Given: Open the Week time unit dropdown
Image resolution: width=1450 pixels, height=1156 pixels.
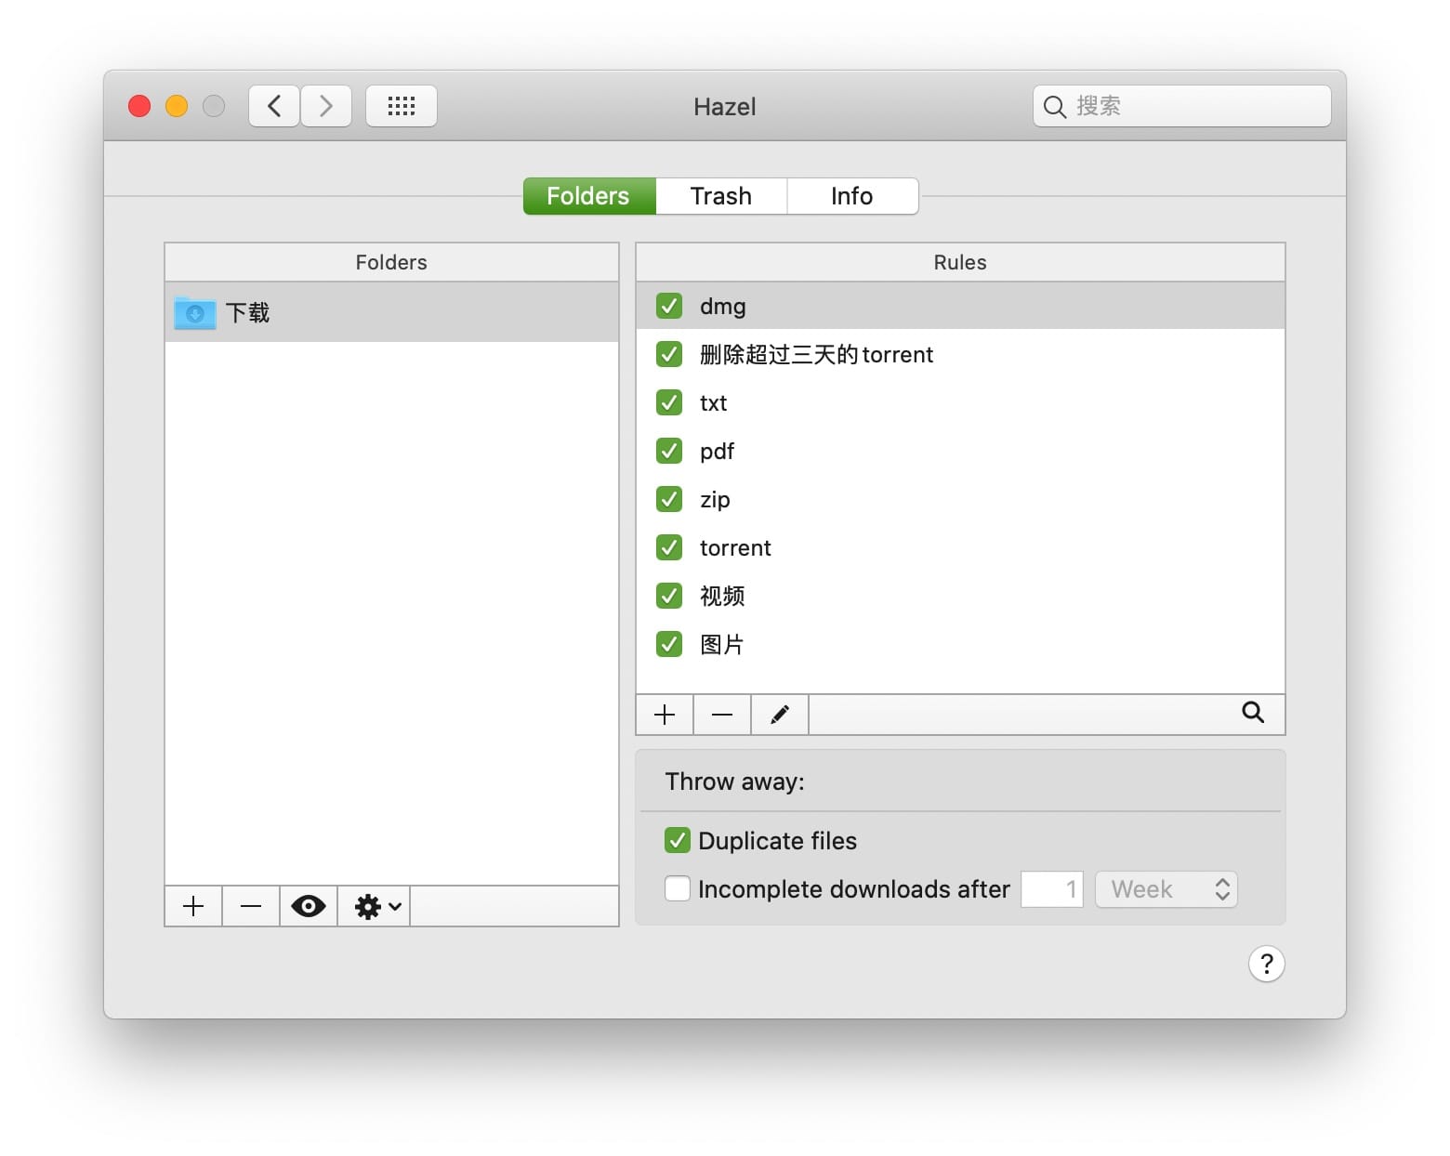Looking at the screenshot, I should point(1166,889).
